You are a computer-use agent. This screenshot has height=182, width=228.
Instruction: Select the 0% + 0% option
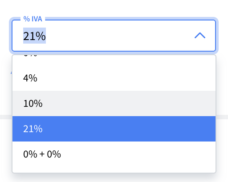pyautogui.click(x=114, y=154)
